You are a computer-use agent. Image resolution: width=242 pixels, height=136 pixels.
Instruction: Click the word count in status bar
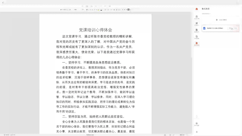tap(13, 135)
